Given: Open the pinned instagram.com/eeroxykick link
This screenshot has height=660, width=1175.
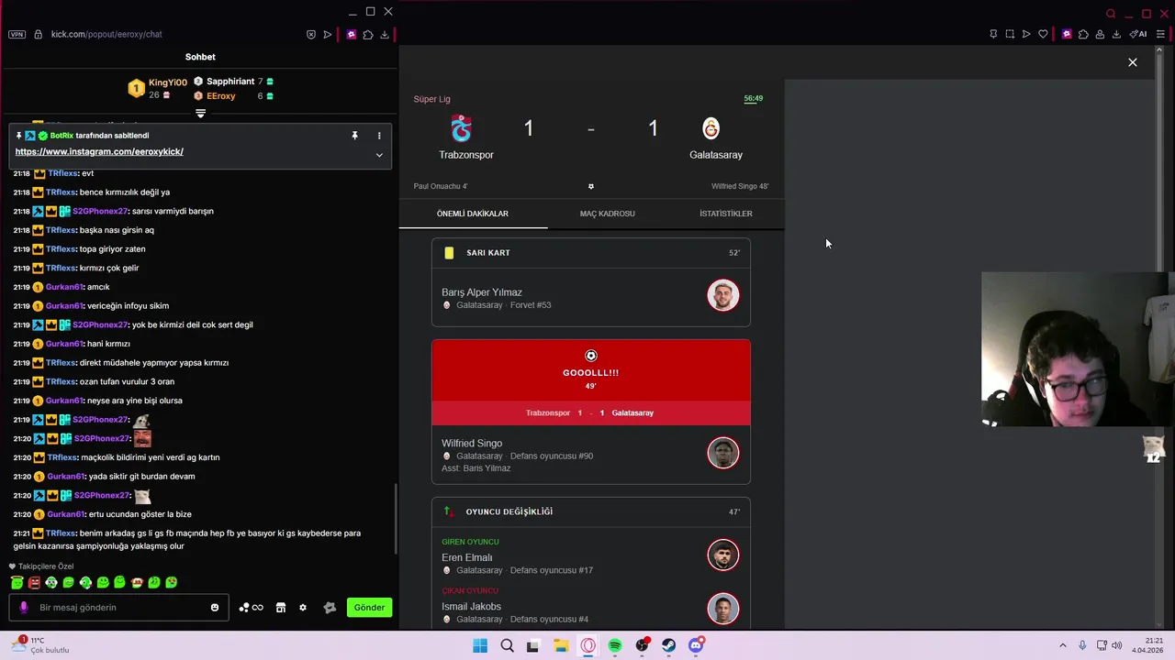Looking at the screenshot, I should click(x=99, y=152).
